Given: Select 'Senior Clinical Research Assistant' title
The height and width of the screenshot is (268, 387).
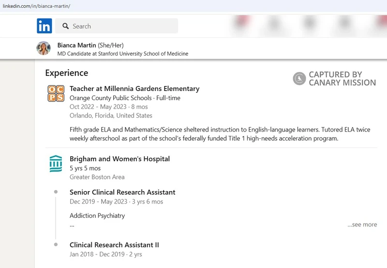Looking at the screenshot, I should (122, 192).
